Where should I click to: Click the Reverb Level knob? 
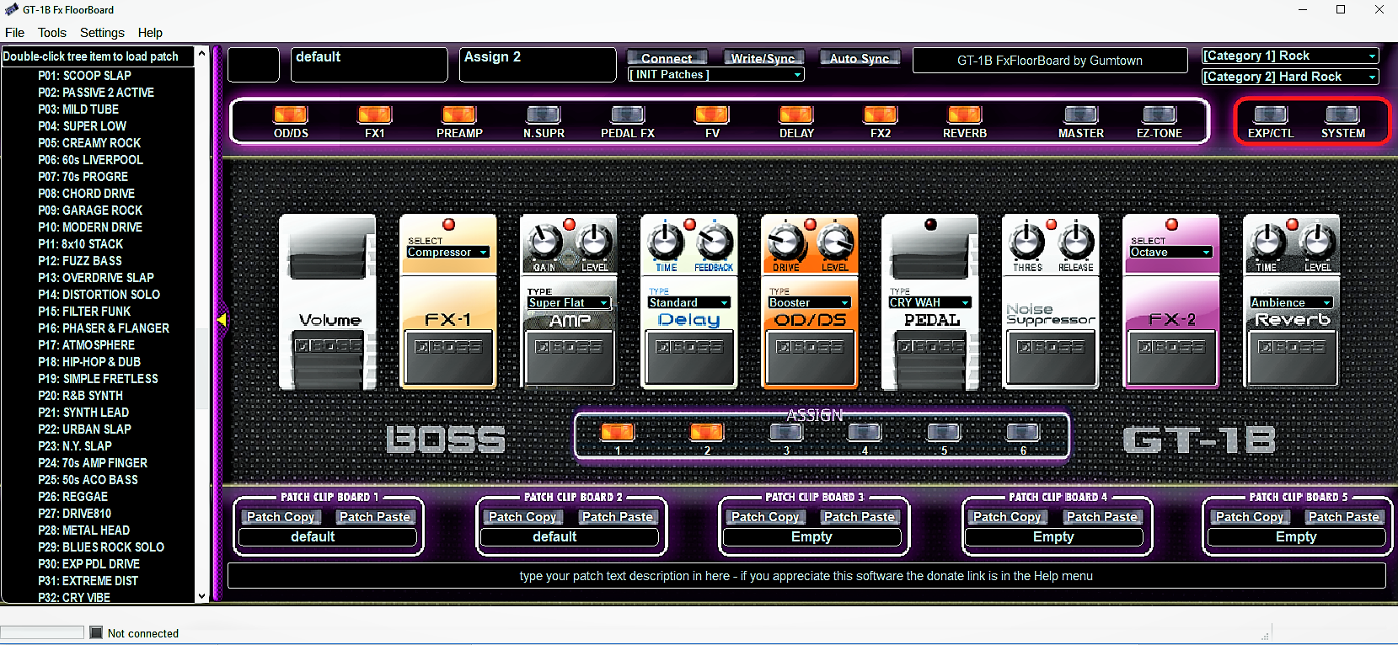click(x=1317, y=243)
